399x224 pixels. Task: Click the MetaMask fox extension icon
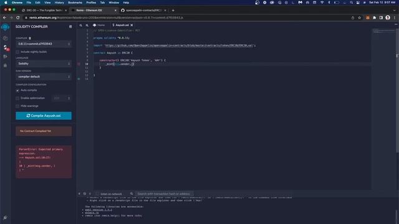(367, 17)
